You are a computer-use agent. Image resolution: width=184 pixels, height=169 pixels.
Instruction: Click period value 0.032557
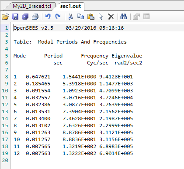[x=38, y=98]
